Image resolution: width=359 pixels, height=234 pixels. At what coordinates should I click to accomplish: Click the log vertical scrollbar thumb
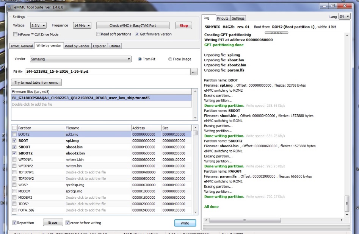coord(347,203)
